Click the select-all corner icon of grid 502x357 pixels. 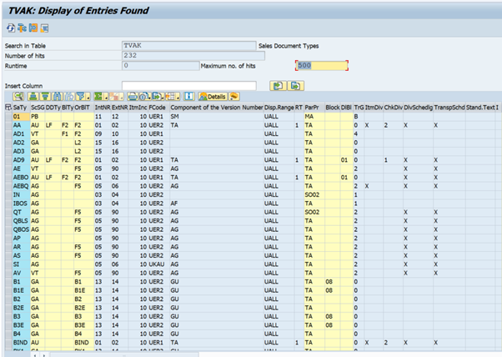[x=7, y=108]
